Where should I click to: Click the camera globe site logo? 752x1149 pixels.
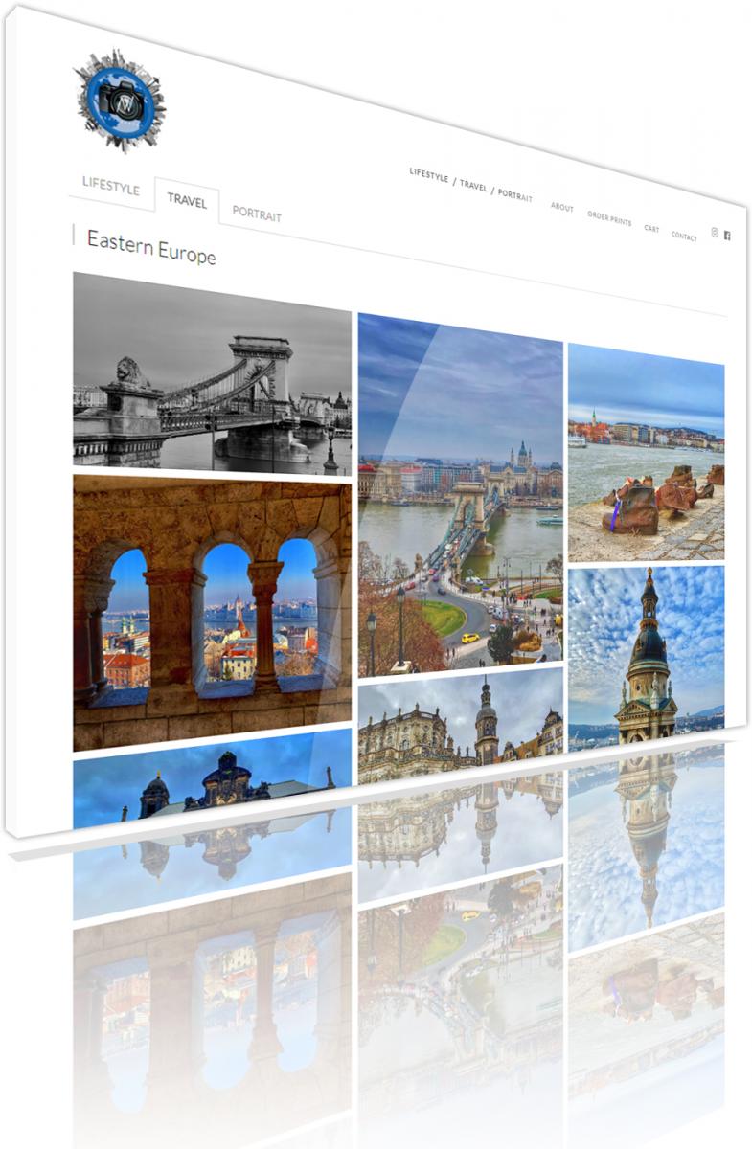click(x=120, y=101)
